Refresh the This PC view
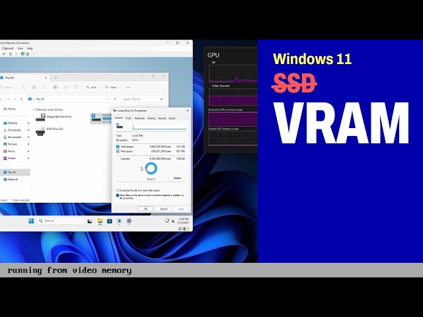Screen dimensions: 423x317 point(114,99)
